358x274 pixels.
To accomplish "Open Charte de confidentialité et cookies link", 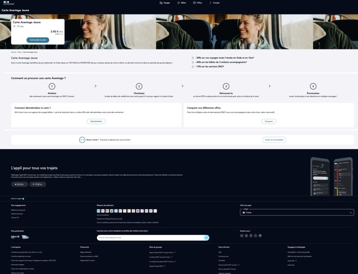I will point(23,269).
